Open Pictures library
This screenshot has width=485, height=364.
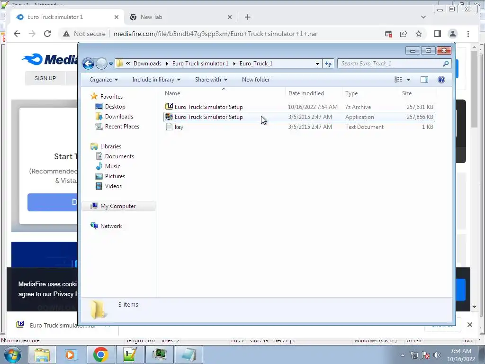pyautogui.click(x=115, y=176)
